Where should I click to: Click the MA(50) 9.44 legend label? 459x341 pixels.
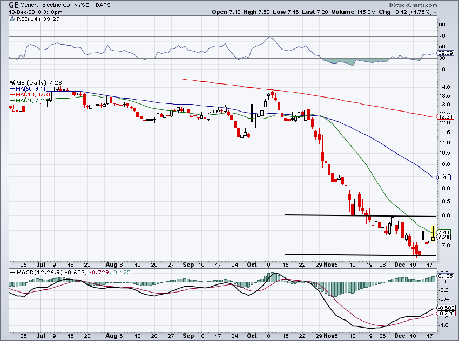point(30,89)
